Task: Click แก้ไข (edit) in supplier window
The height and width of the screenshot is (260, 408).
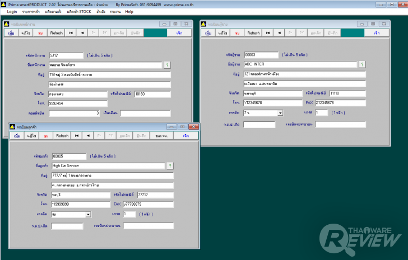Action: [x=222, y=33]
